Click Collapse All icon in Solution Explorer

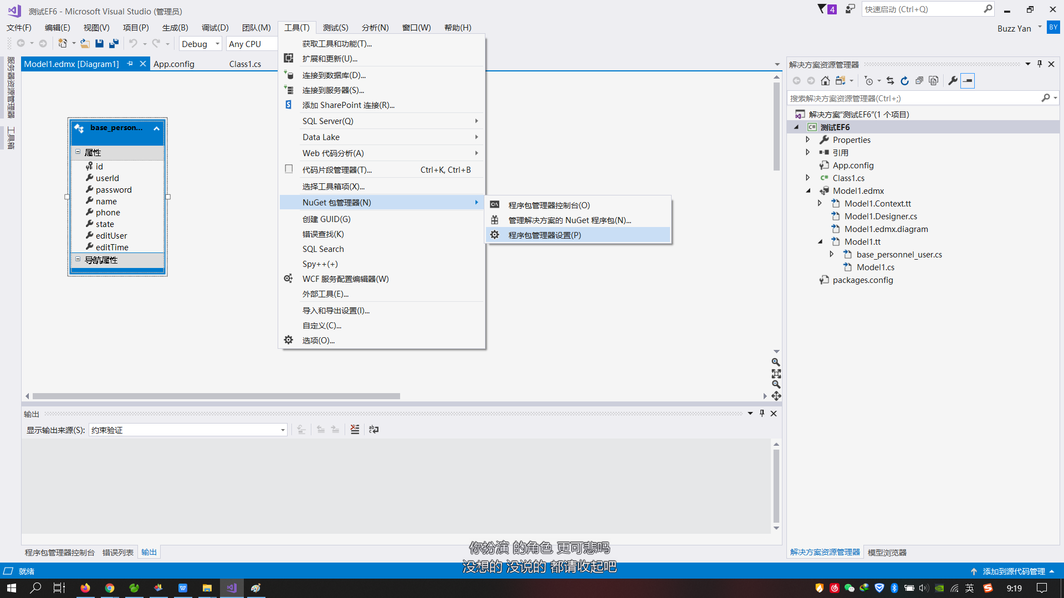coord(919,81)
